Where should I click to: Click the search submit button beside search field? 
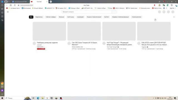(x=114, y=12)
